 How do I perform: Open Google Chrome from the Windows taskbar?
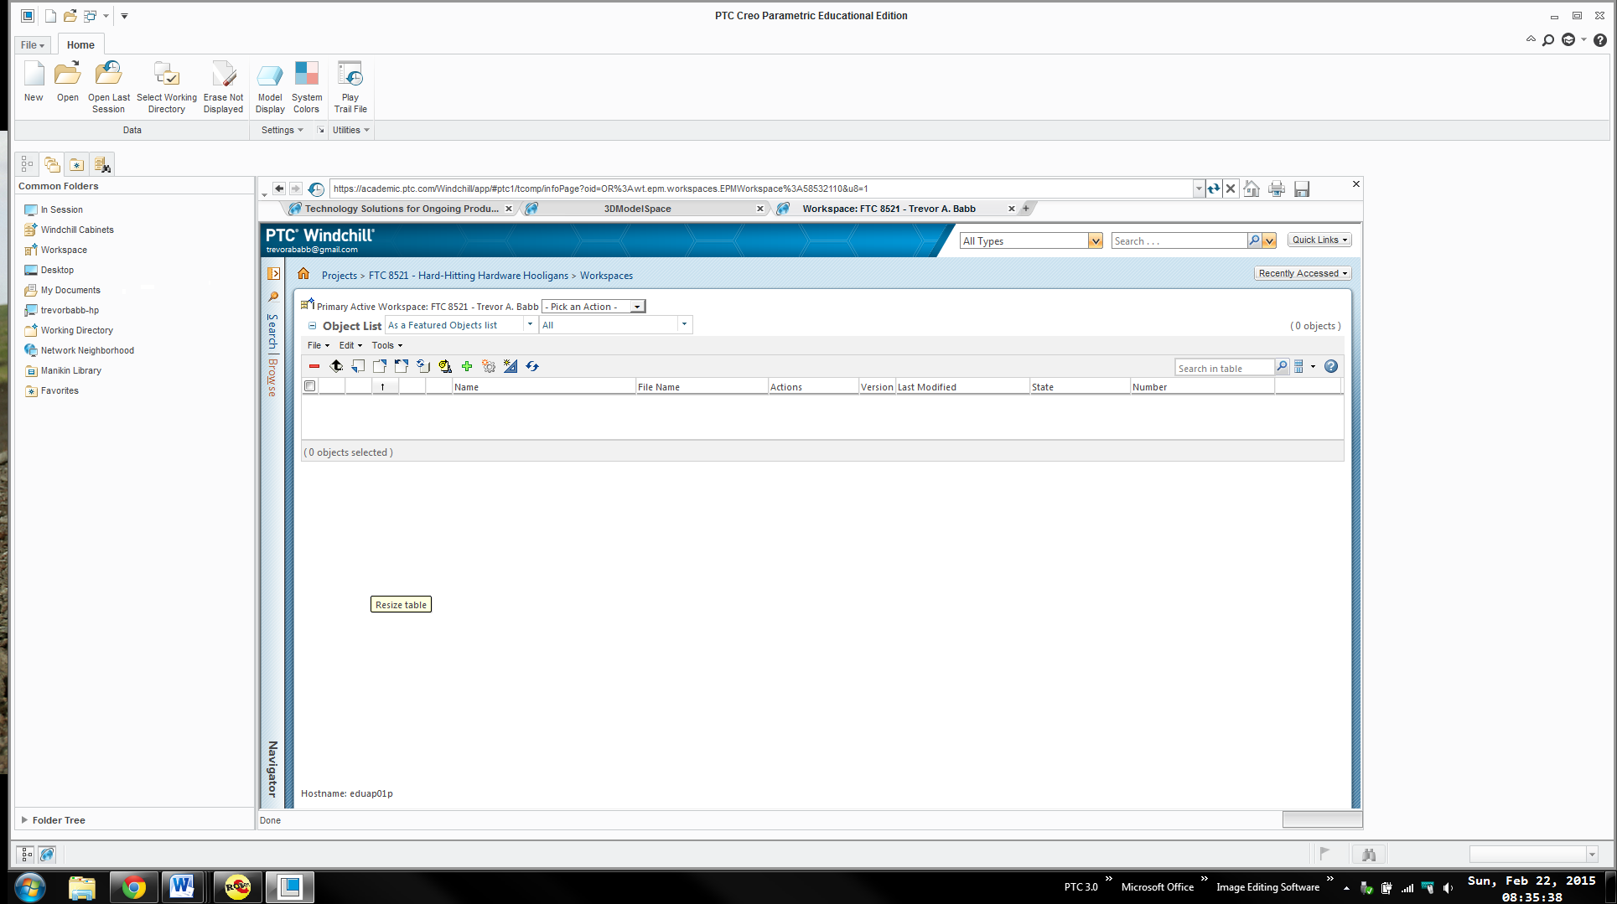click(x=133, y=886)
